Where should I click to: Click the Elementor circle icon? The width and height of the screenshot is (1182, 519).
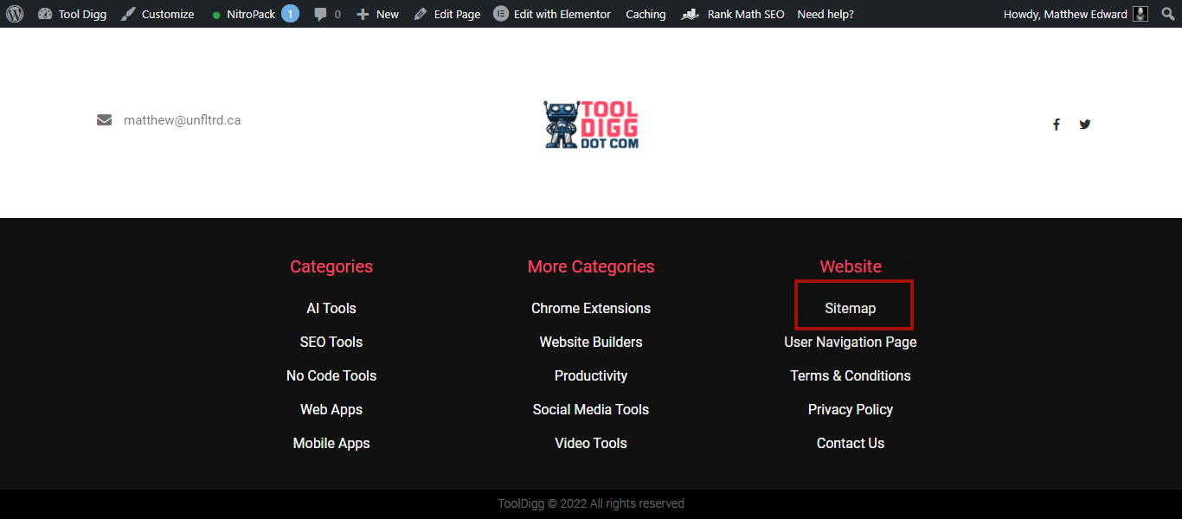tap(501, 14)
